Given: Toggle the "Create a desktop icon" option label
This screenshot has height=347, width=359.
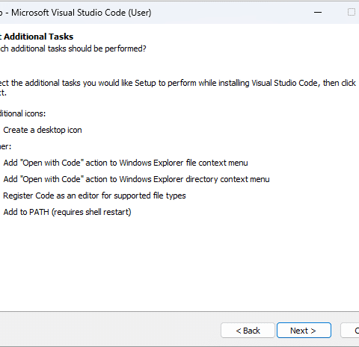Looking at the screenshot, I should tap(43, 130).
